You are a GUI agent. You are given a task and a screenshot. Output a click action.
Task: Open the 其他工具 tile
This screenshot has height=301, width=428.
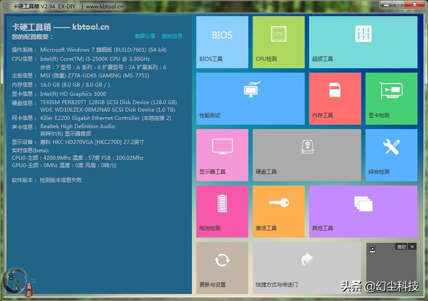point(363,211)
